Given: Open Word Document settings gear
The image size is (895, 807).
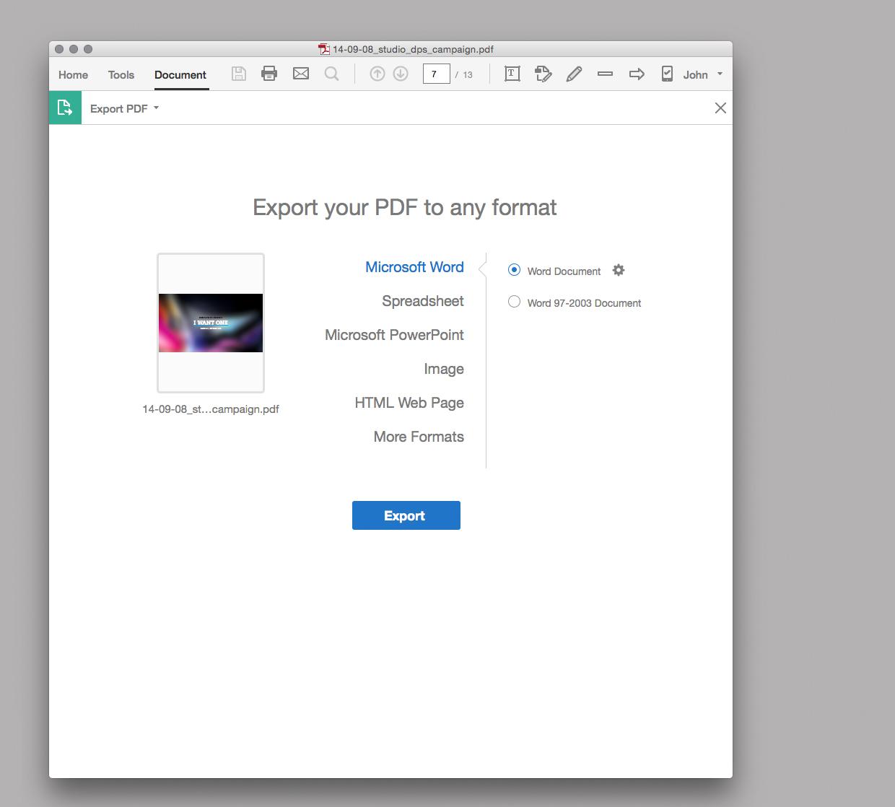Looking at the screenshot, I should [619, 270].
